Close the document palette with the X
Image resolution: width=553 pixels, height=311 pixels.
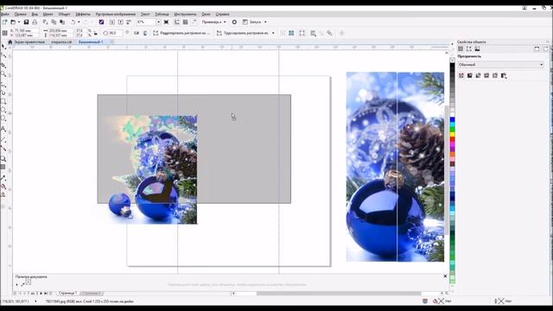tap(445, 276)
